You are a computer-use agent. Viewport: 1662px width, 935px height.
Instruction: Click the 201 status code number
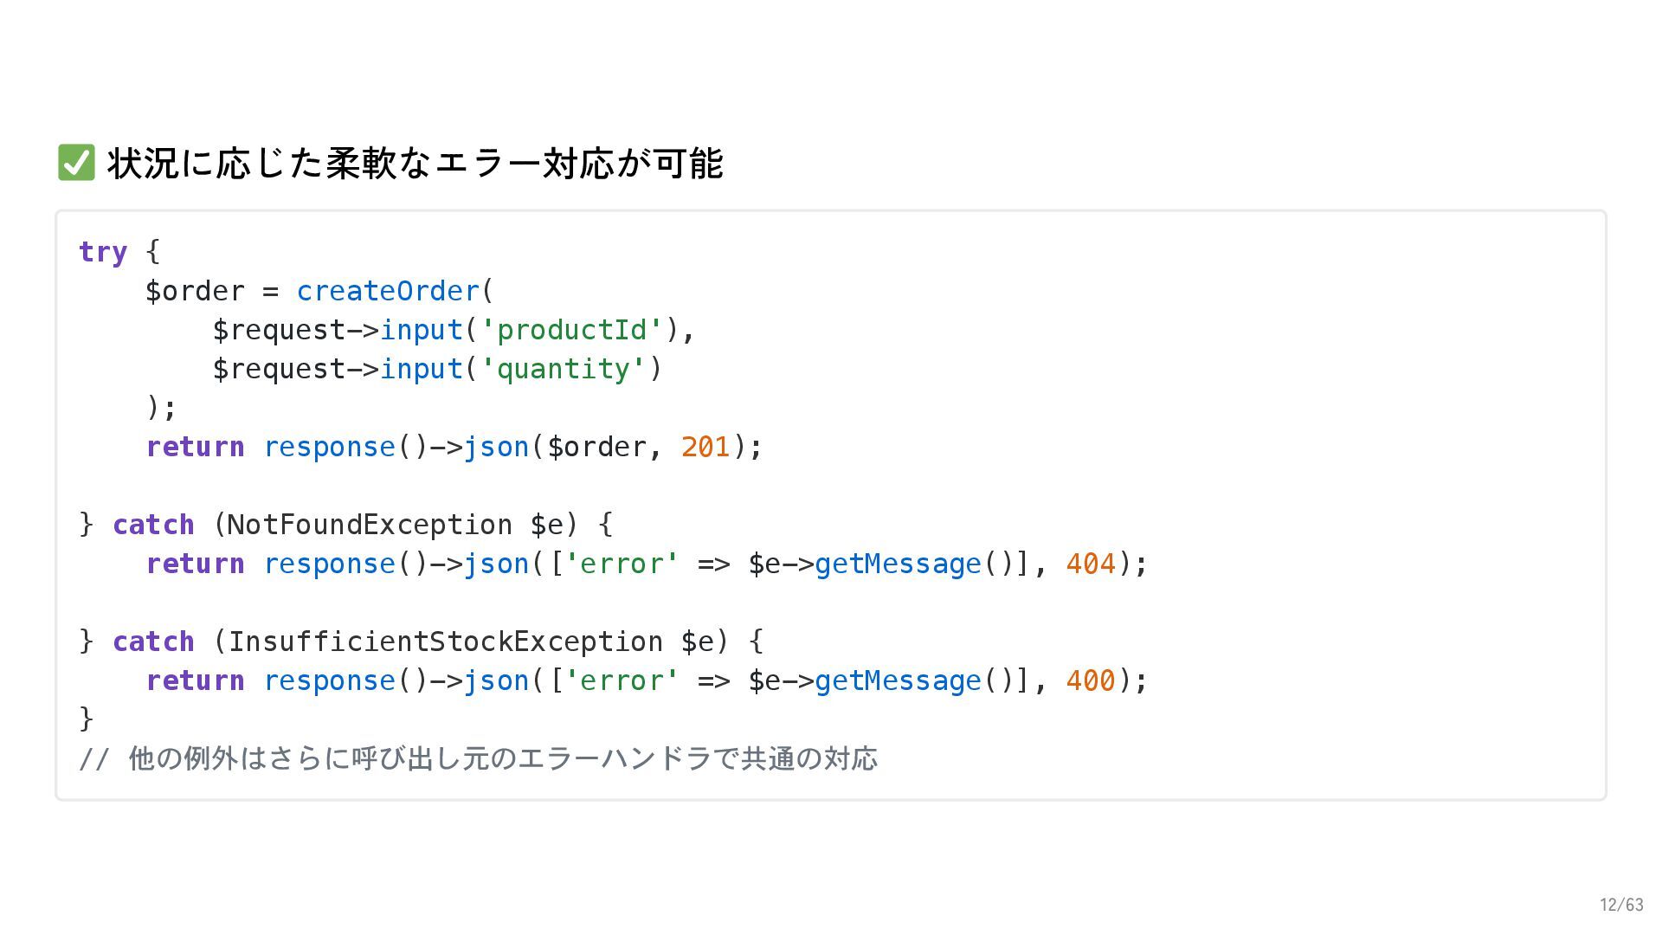point(705,447)
